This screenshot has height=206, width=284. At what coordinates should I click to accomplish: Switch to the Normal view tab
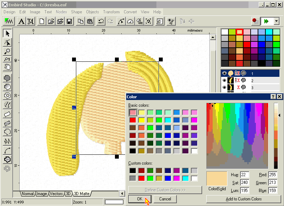coord(28,194)
